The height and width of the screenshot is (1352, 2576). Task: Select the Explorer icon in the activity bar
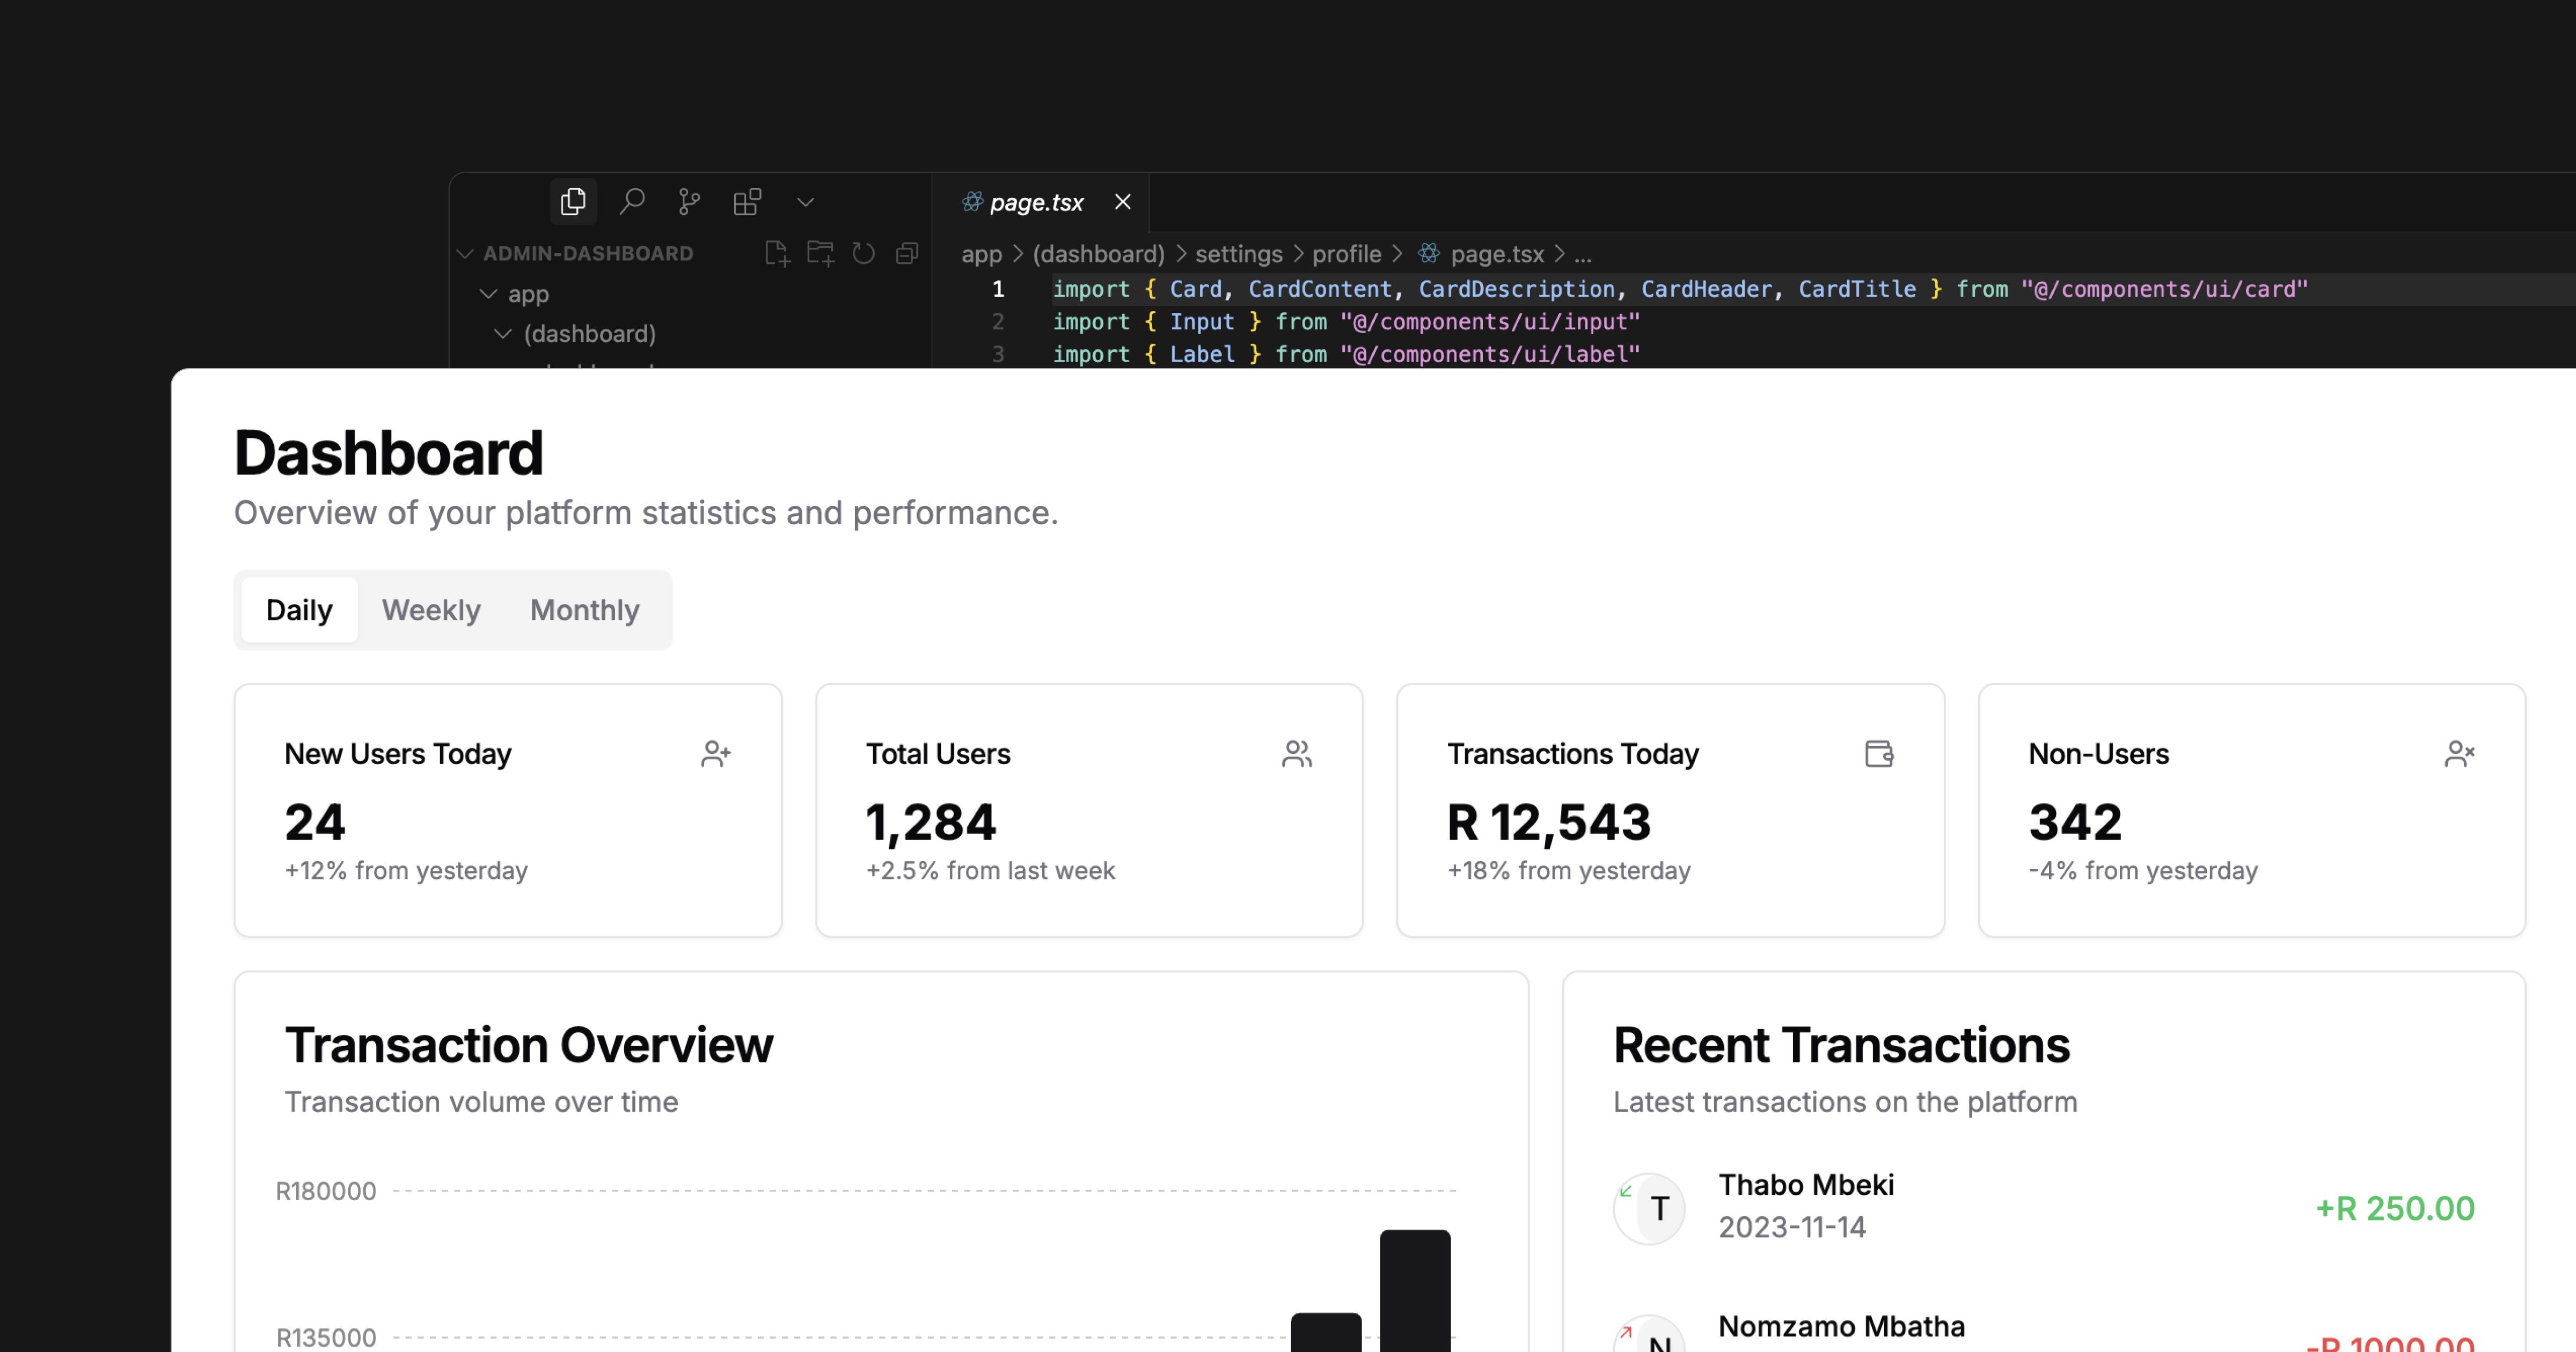click(573, 201)
